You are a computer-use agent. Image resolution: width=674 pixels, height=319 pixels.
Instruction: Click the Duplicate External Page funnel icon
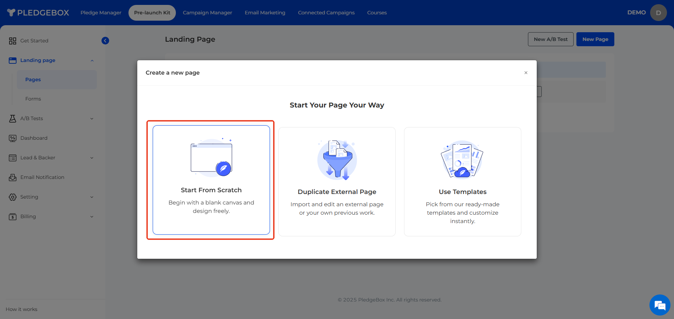(337, 160)
